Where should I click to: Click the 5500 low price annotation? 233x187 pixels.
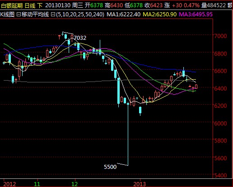[110, 167]
